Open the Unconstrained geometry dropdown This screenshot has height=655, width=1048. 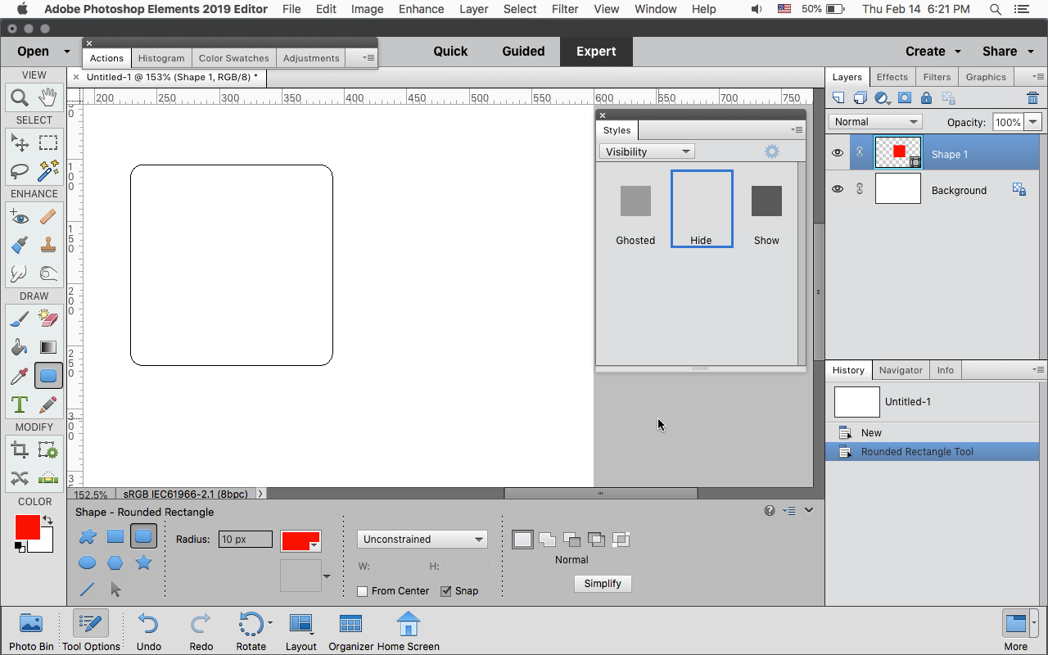[x=422, y=540]
